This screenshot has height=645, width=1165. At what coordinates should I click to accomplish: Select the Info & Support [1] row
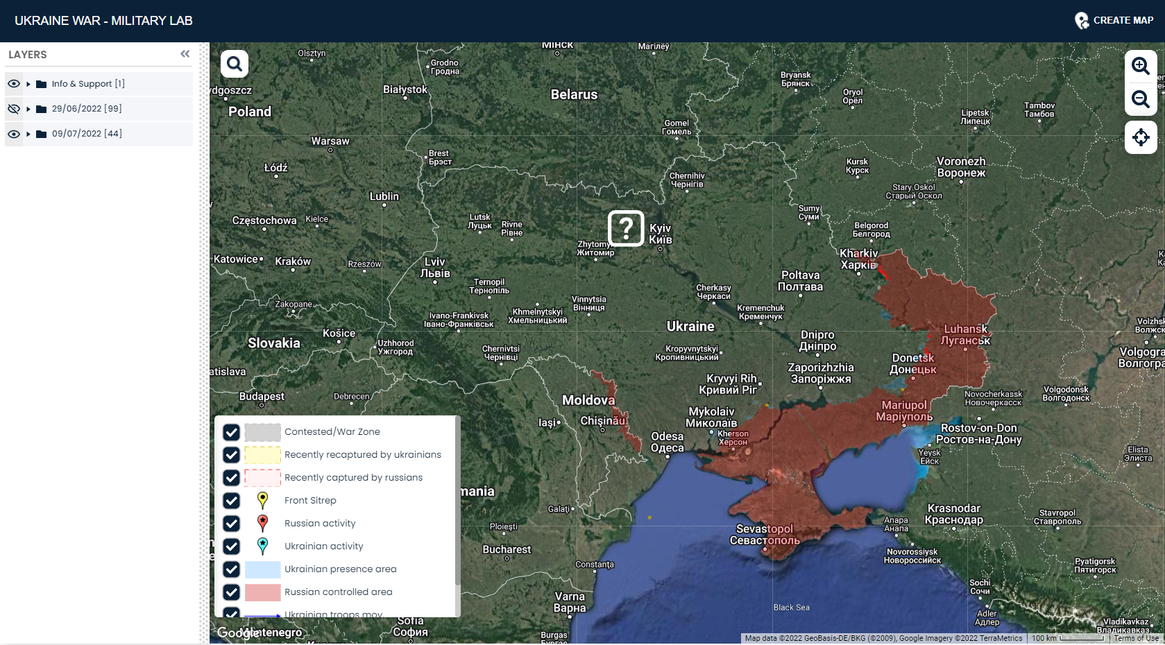pos(99,84)
